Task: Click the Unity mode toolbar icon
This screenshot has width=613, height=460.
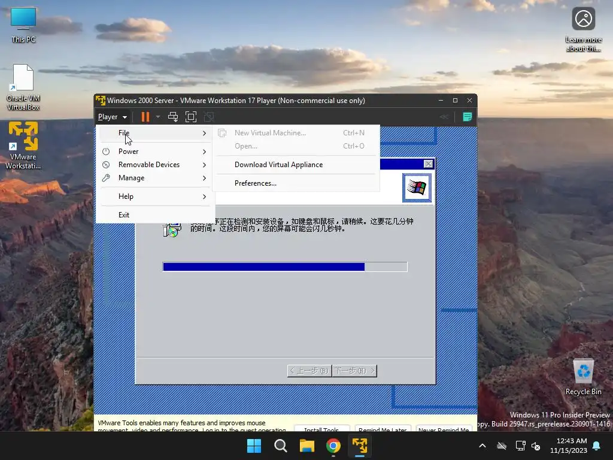Action: coord(209,117)
